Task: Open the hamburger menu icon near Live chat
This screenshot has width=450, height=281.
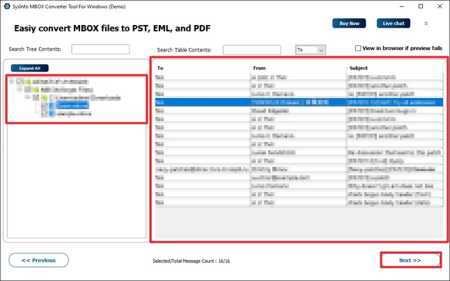Action: (426, 24)
